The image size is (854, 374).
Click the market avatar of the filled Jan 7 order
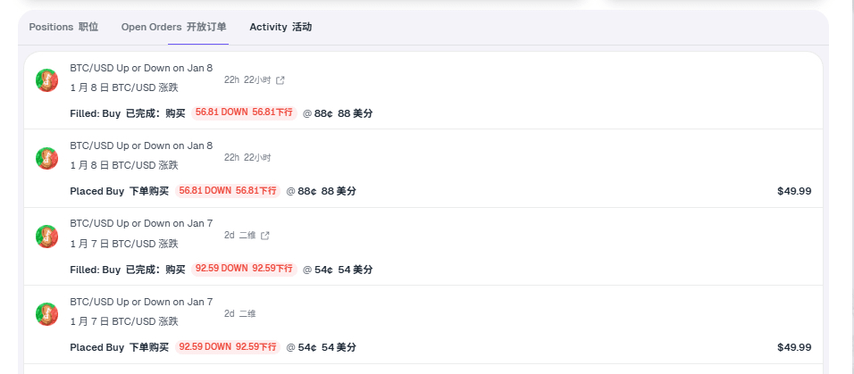pyautogui.click(x=46, y=237)
